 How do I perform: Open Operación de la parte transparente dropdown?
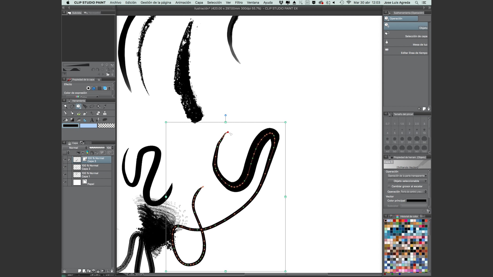(x=407, y=176)
